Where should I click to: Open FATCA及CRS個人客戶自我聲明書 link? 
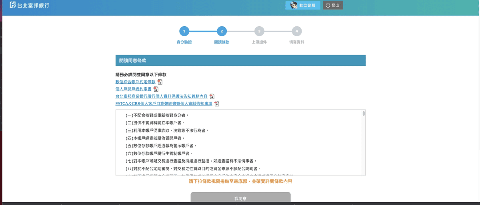tap(164, 104)
